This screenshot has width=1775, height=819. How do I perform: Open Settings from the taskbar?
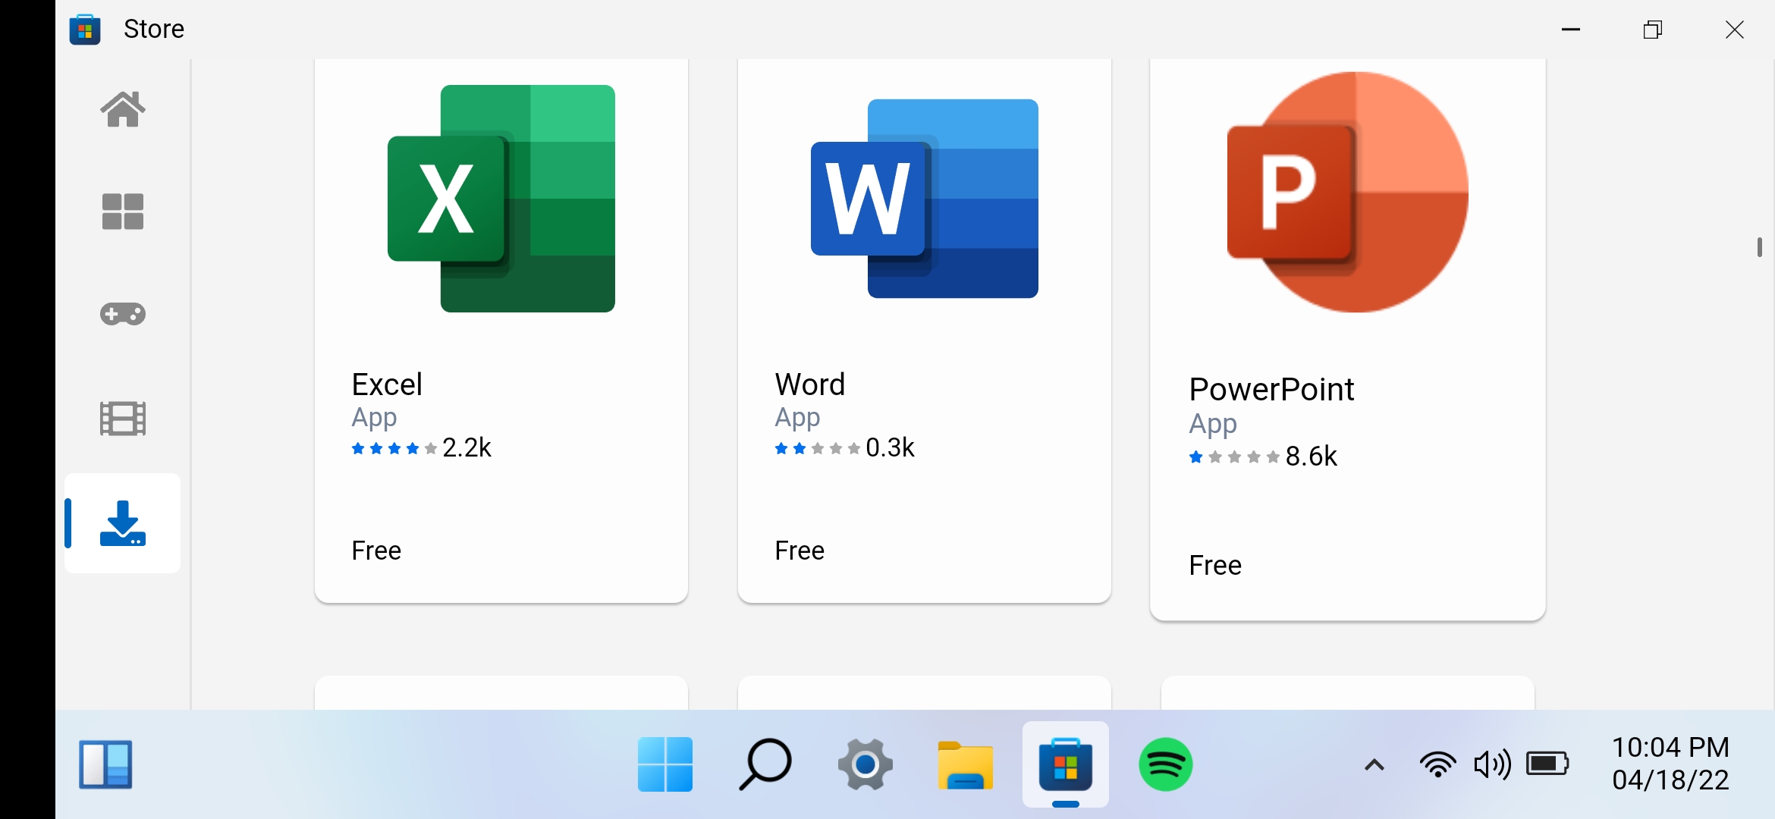[865, 765]
